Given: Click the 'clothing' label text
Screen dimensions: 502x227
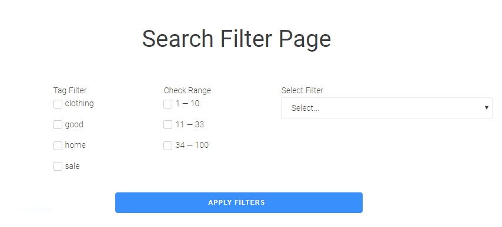Looking at the screenshot, I should [x=79, y=103].
